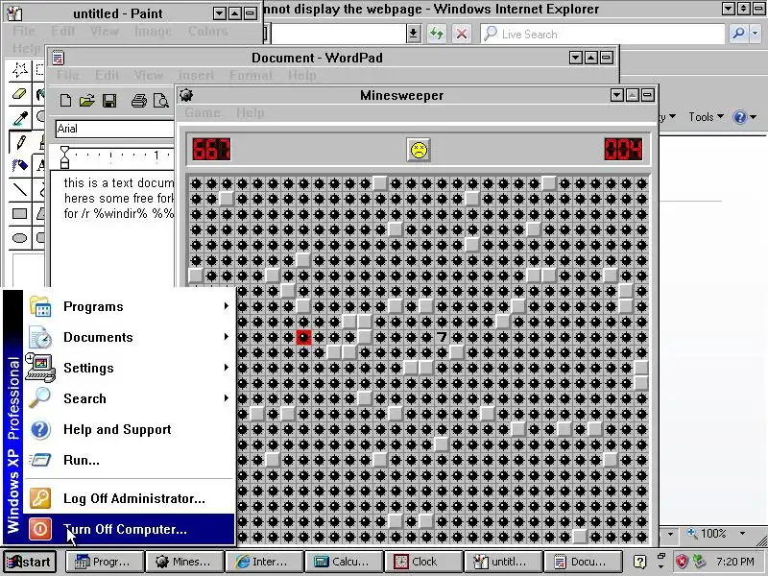The height and width of the screenshot is (576, 768).
Task: Click the text 'this is a text docum' in WordPad
Action: pos(119,182)
